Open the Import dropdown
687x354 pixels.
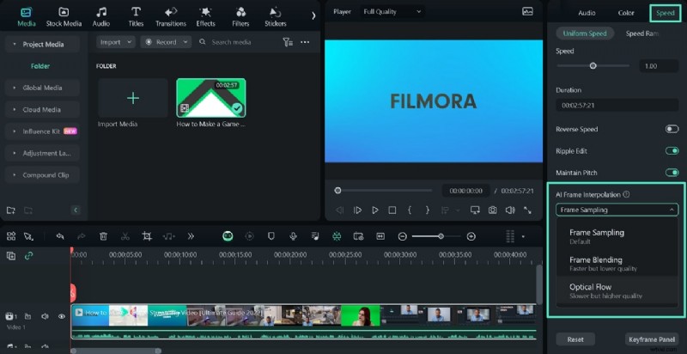point(116,42)
